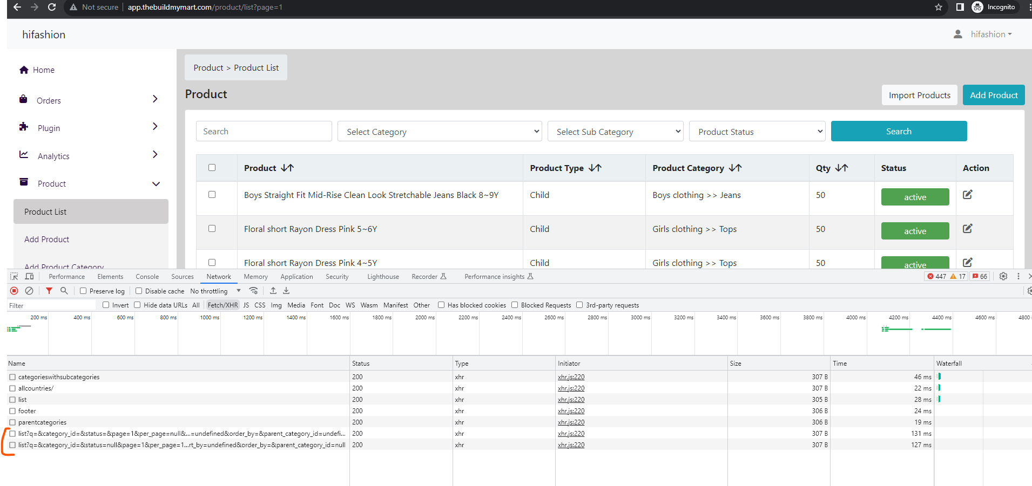Open the Add Product sidebar link
Screen dimensions: 1032x486
coord(47,239)
